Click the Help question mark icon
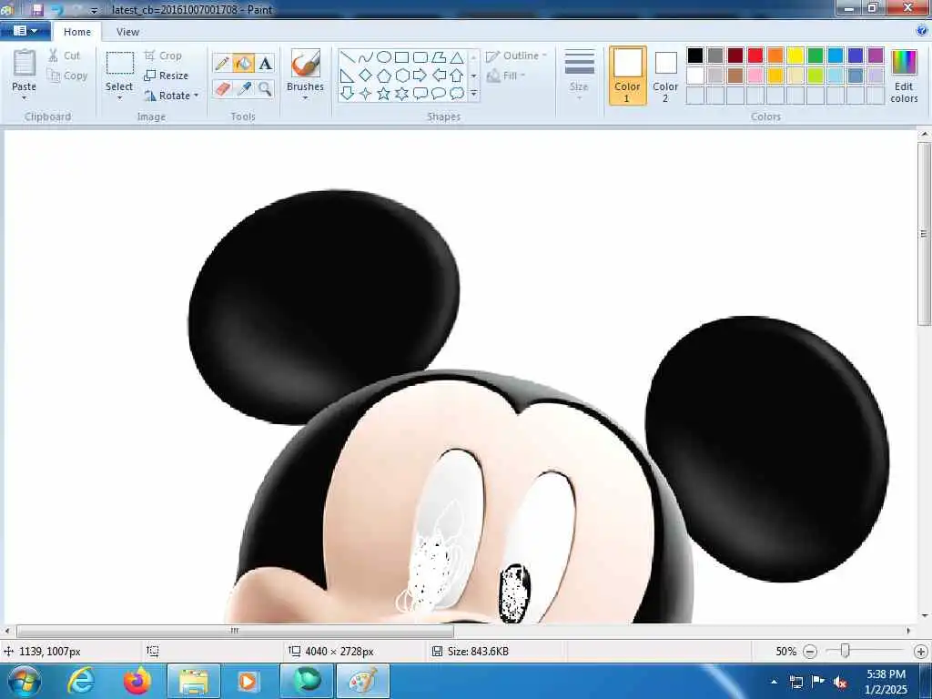Screen dimensions: 932x699 922,31
